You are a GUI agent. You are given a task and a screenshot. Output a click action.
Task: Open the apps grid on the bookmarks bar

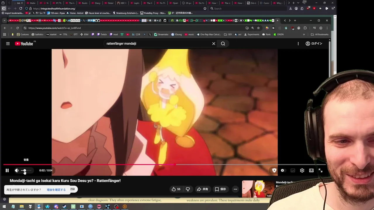[x=4, y=34]
